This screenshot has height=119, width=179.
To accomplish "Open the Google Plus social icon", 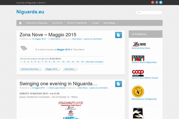I will [153, 2].
